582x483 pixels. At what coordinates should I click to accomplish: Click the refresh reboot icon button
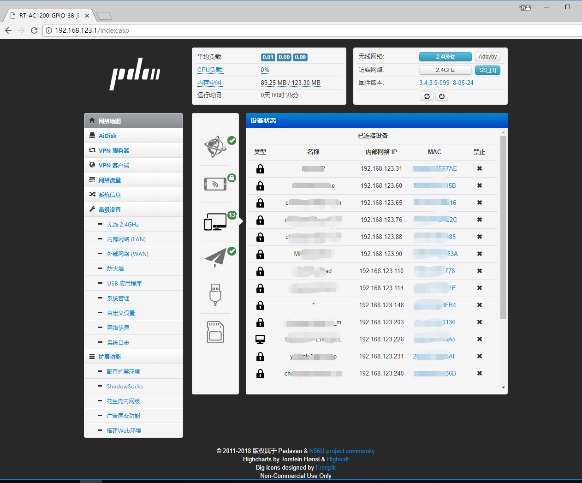coord(427,96)
